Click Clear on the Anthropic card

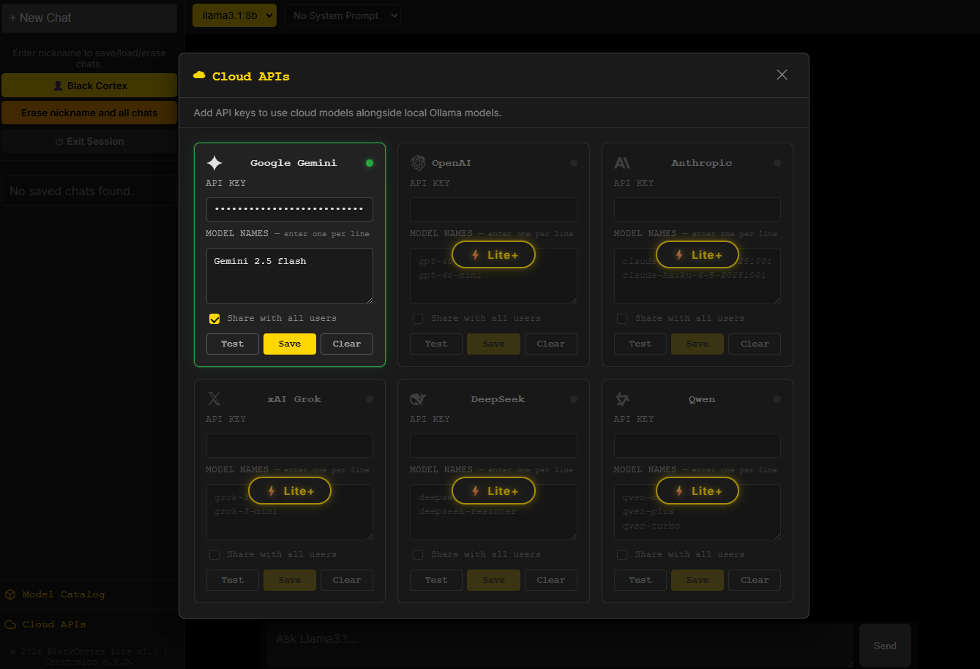coord(755,344)
